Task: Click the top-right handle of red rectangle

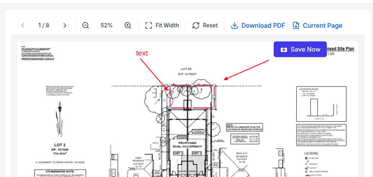Action: click(214, 86)
